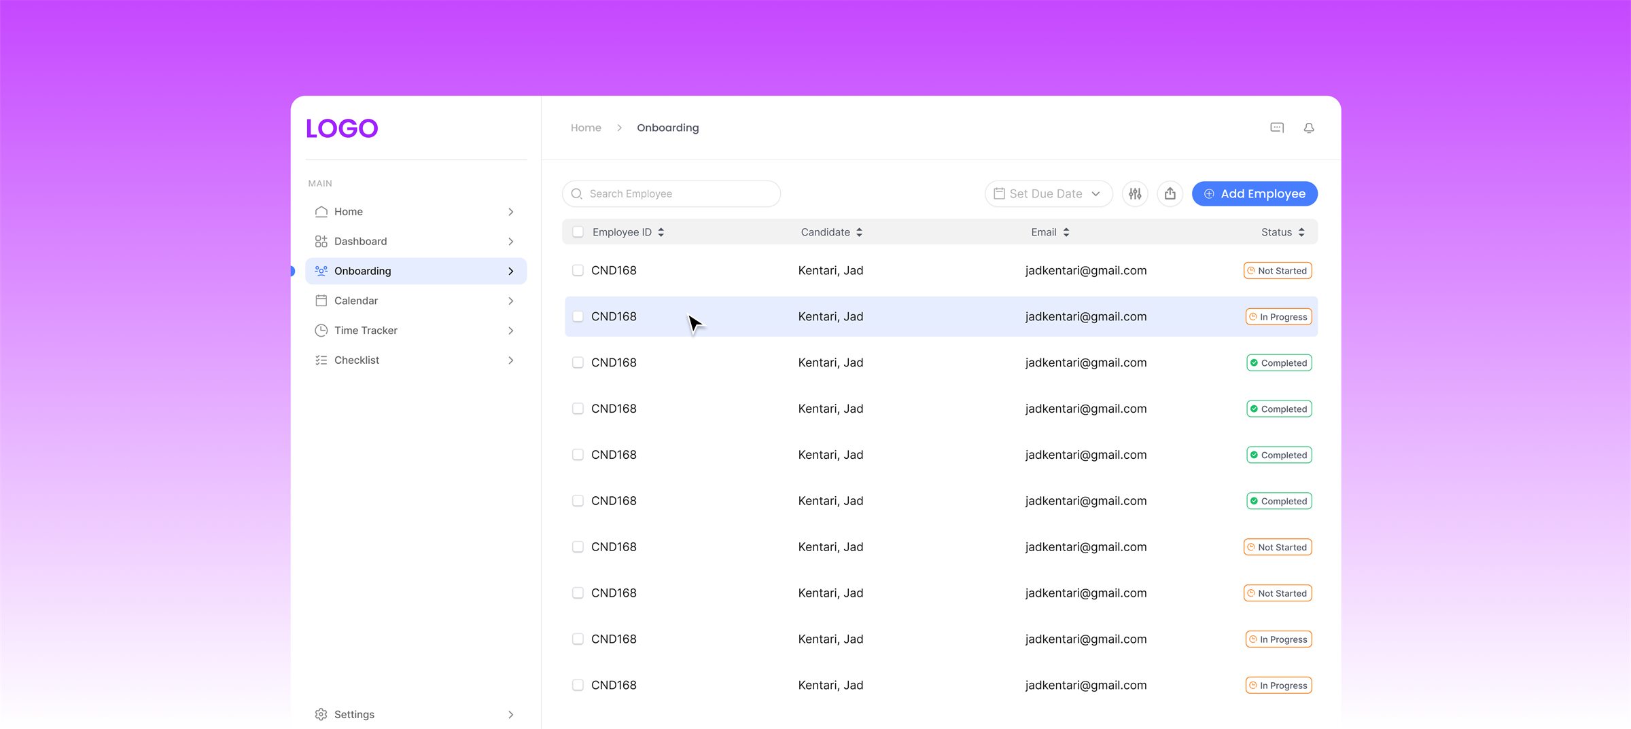The image size is (1631, 729).
Task: Click the export share icon button
Action: pos(1170,194)
